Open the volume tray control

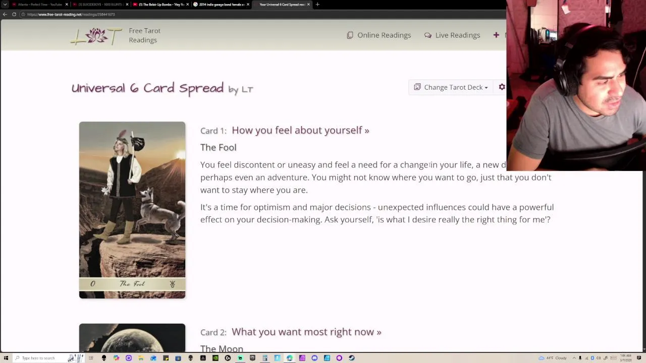point(599,358)
